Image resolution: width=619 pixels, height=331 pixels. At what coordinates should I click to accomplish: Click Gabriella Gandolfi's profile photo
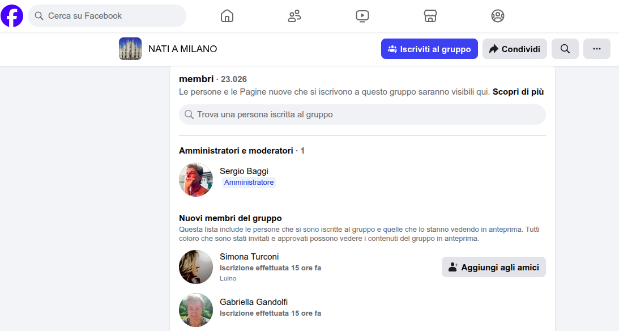click(196, 310)
